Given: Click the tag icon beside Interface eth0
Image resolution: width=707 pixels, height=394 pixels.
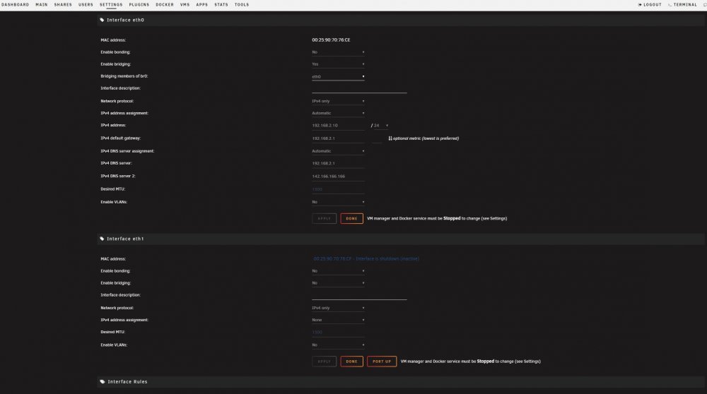Looking at the screenshot, I should tap(102, 20).
